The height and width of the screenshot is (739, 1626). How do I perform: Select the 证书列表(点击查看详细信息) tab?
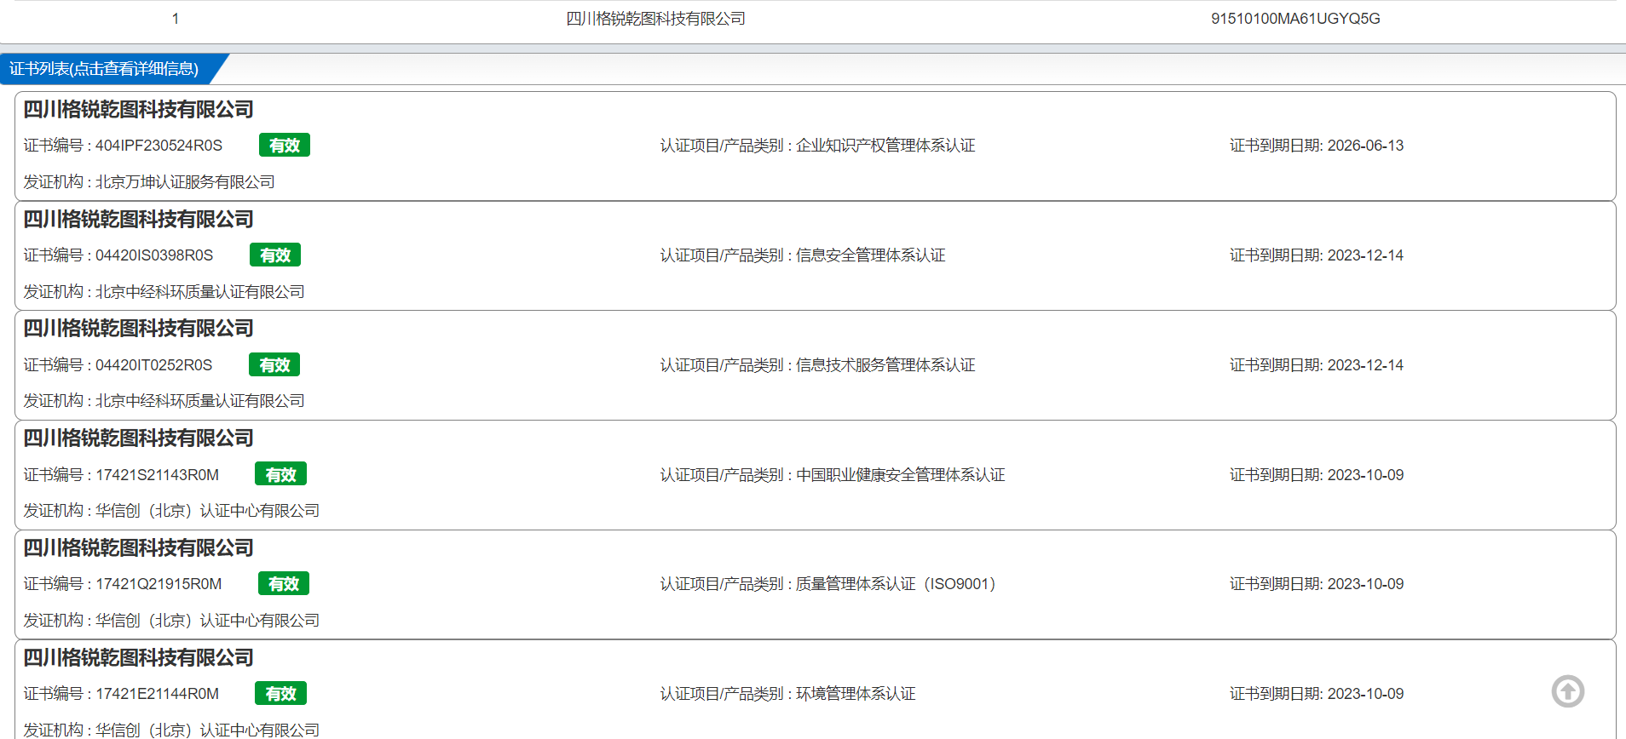point(104,69)
